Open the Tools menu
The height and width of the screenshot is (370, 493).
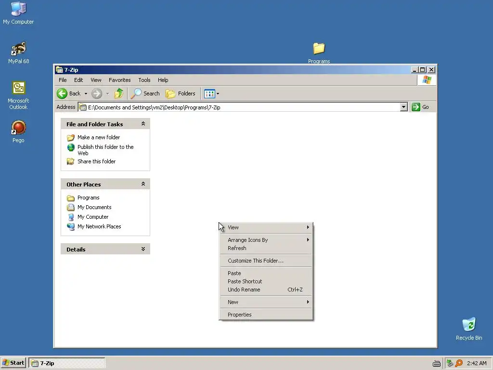click(x=144, y=80)
